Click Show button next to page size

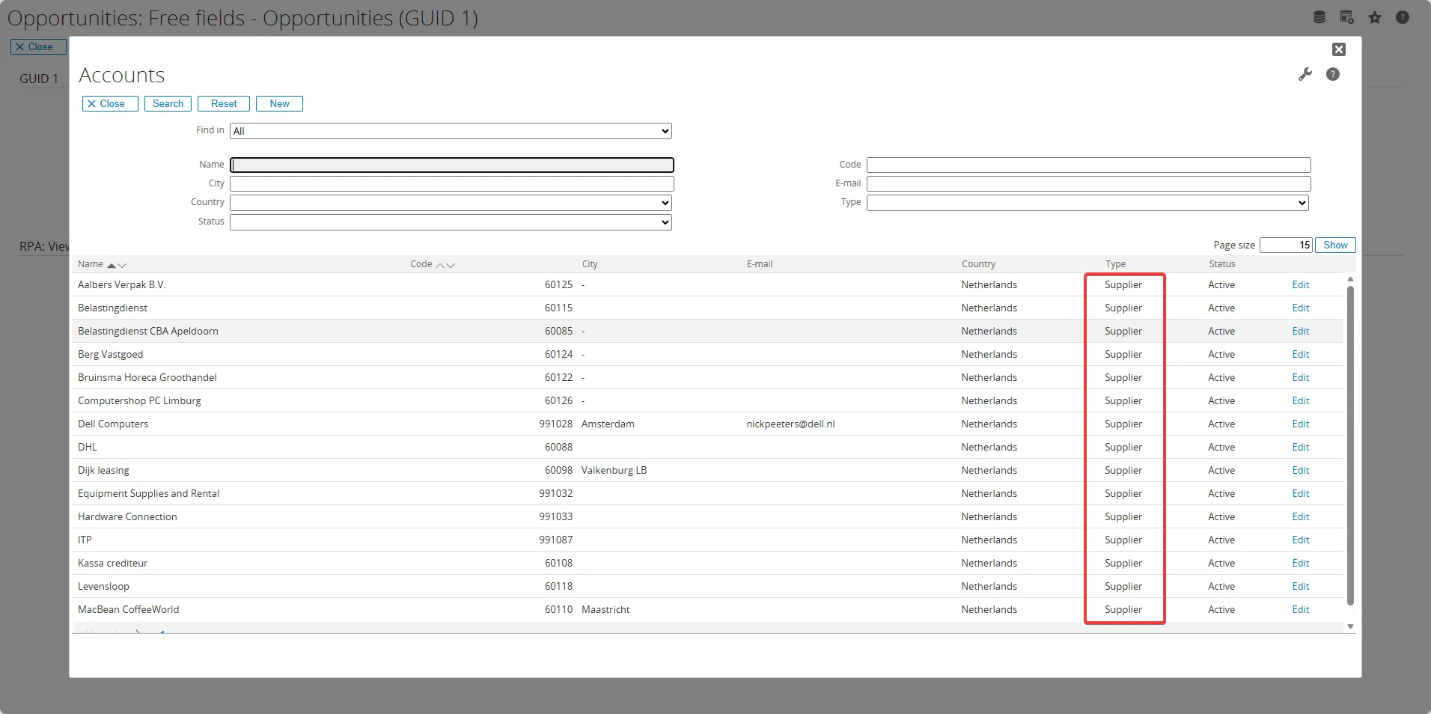[x=1334, y=245]
